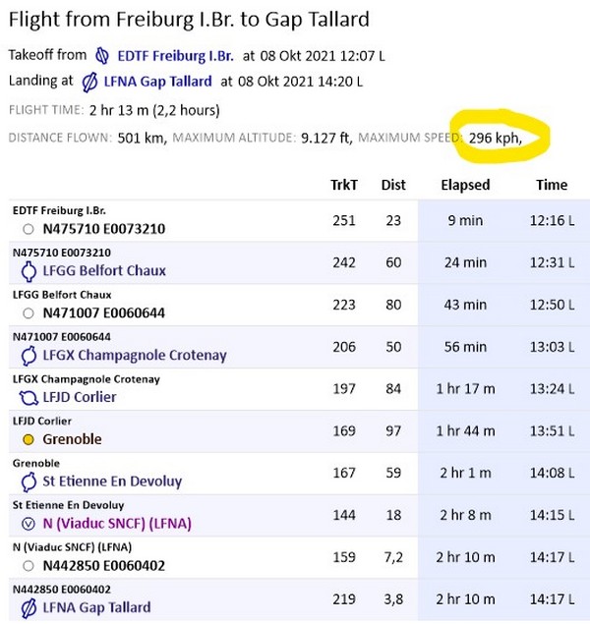Click the LFGG Belfort Chaux airfield icon
This screenshot has width=590, height=624.
tap(28, 270)
